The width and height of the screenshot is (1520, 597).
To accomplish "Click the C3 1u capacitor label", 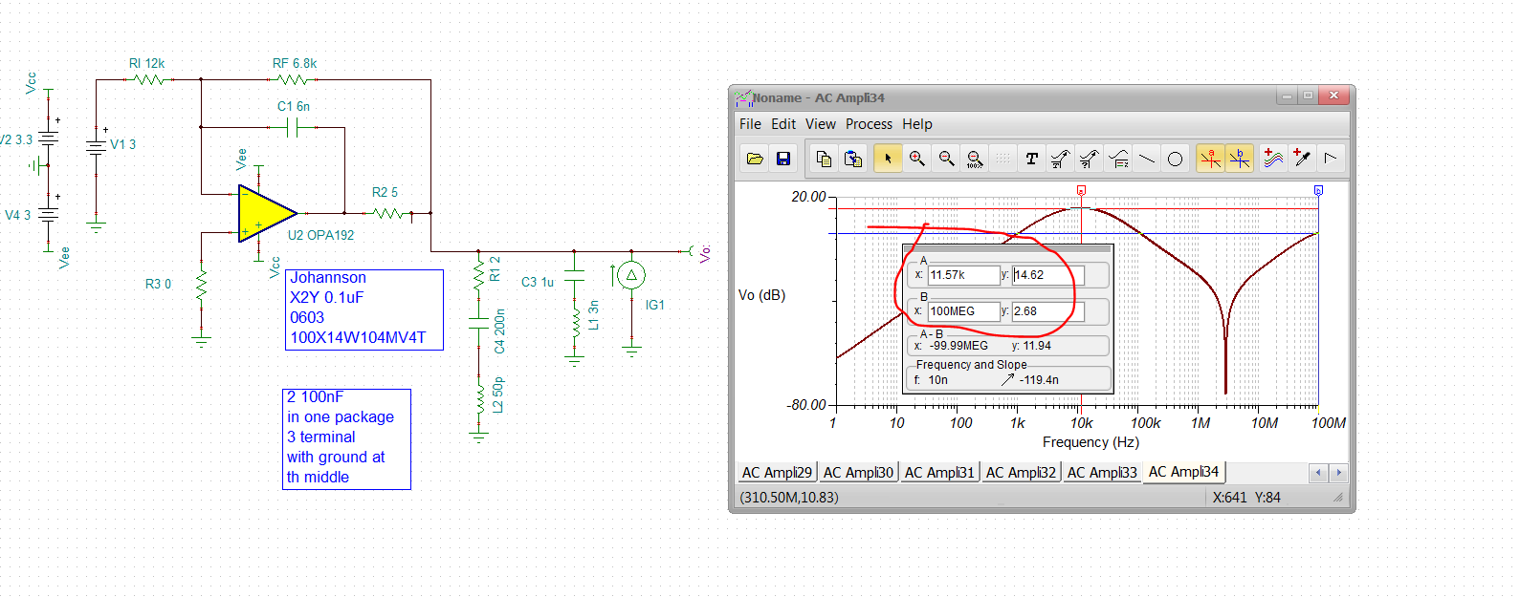I will (538, 282).
